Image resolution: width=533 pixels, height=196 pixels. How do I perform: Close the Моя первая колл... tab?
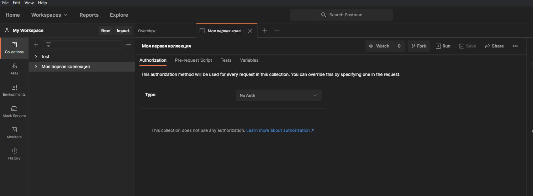tap(250, 31)
